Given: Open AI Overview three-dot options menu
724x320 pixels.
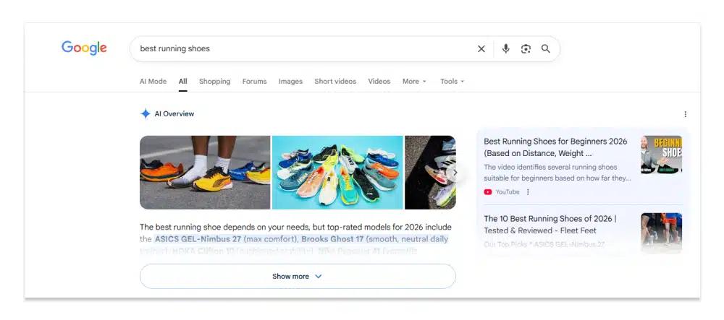Looking at the screenshot, I should click(685, 114).
